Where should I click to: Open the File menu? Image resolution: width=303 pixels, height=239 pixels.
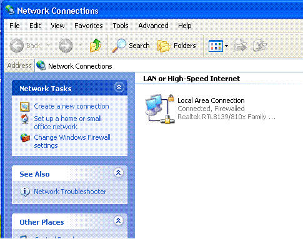pos(14,26)
